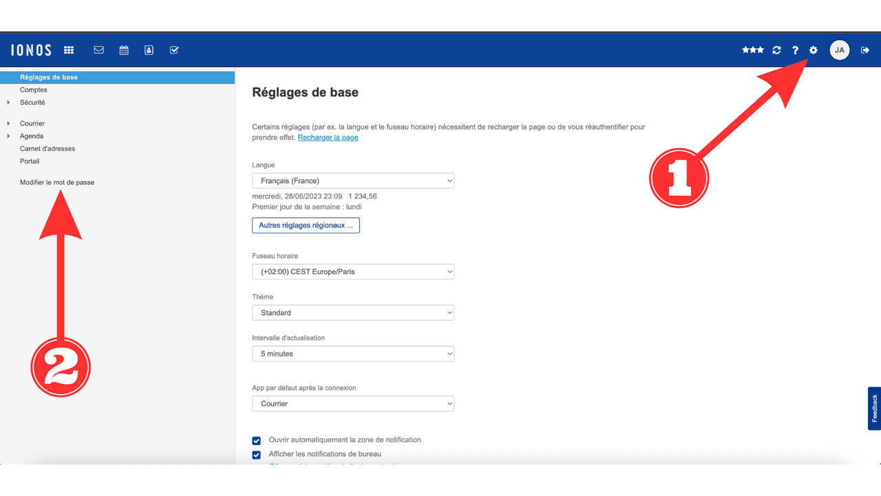Open the Mail envelope icon
The height and width of the screenshot is (496, 881).
[99, 50]
